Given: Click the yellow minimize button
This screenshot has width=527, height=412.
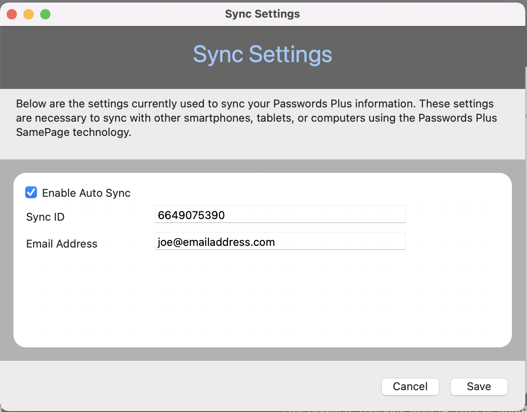Looking at the screenshot, I should [29, 14].
